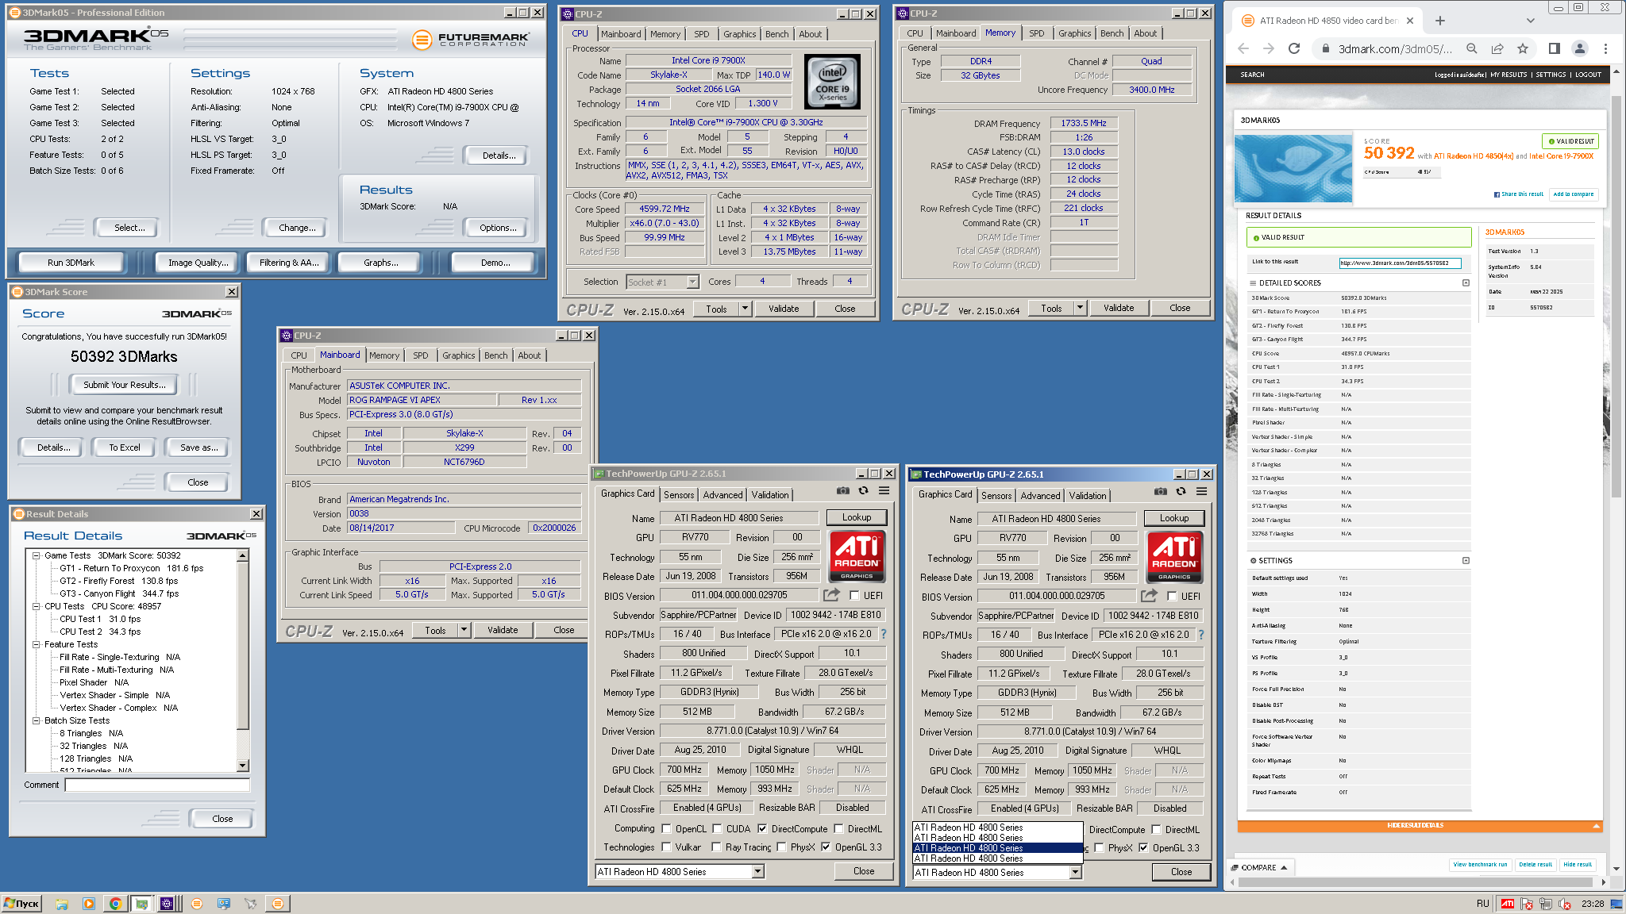Open a new browser tab with plus icon
The width and height of the screenshot is (1626, 914).
[x=1440, y=21]
